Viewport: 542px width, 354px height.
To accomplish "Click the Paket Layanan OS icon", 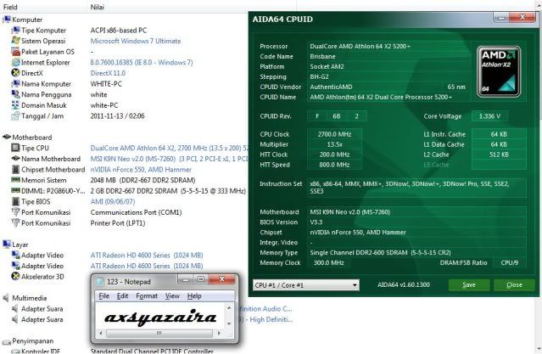I will point(15,52).
